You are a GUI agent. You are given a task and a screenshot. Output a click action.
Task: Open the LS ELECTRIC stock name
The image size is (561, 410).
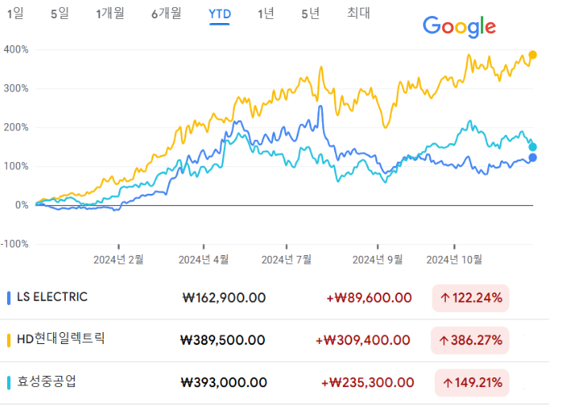click(x=52, y=297)
